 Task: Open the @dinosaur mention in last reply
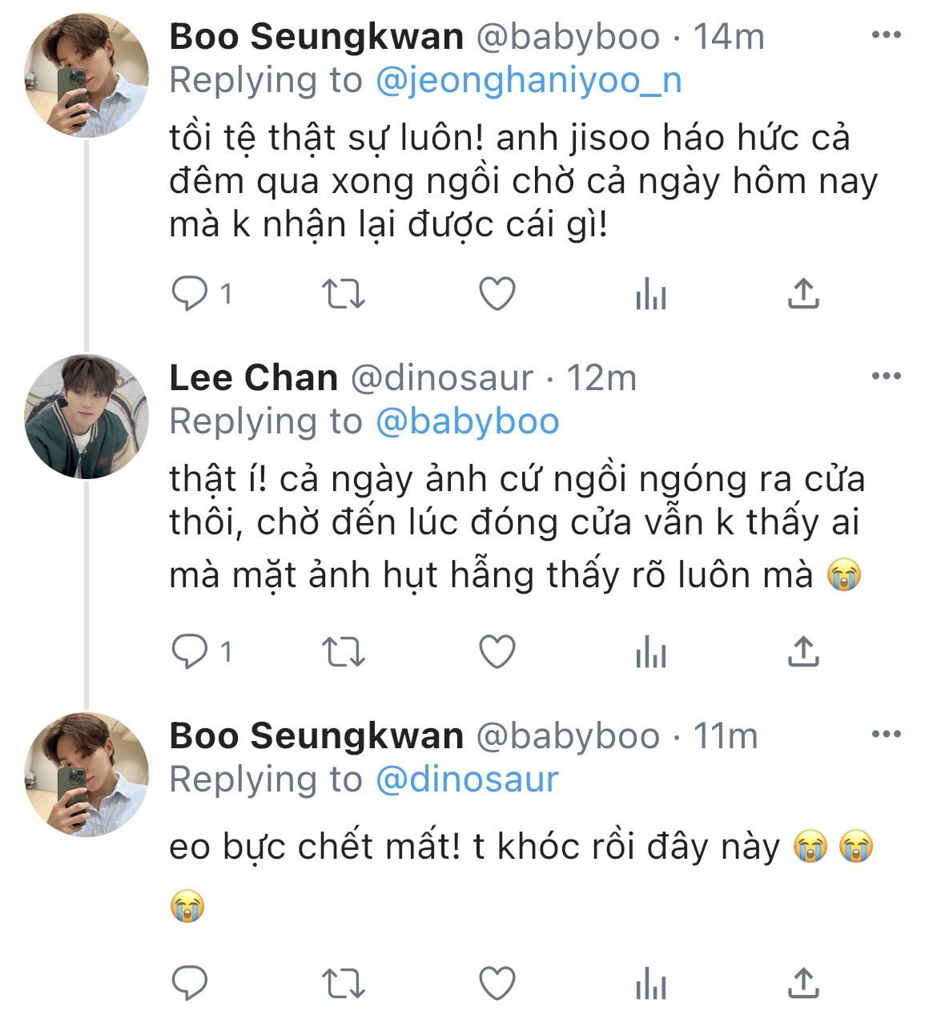[x=467, y=780]
